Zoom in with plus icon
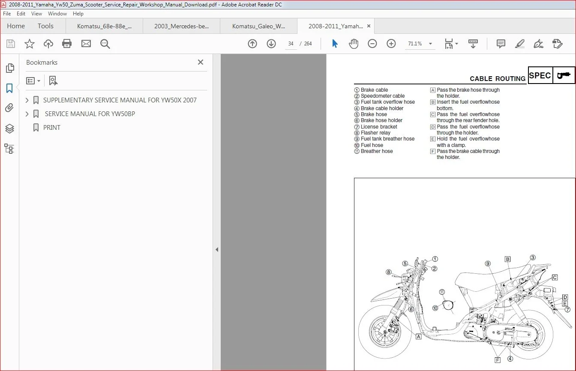 click(x=391, y=44)
